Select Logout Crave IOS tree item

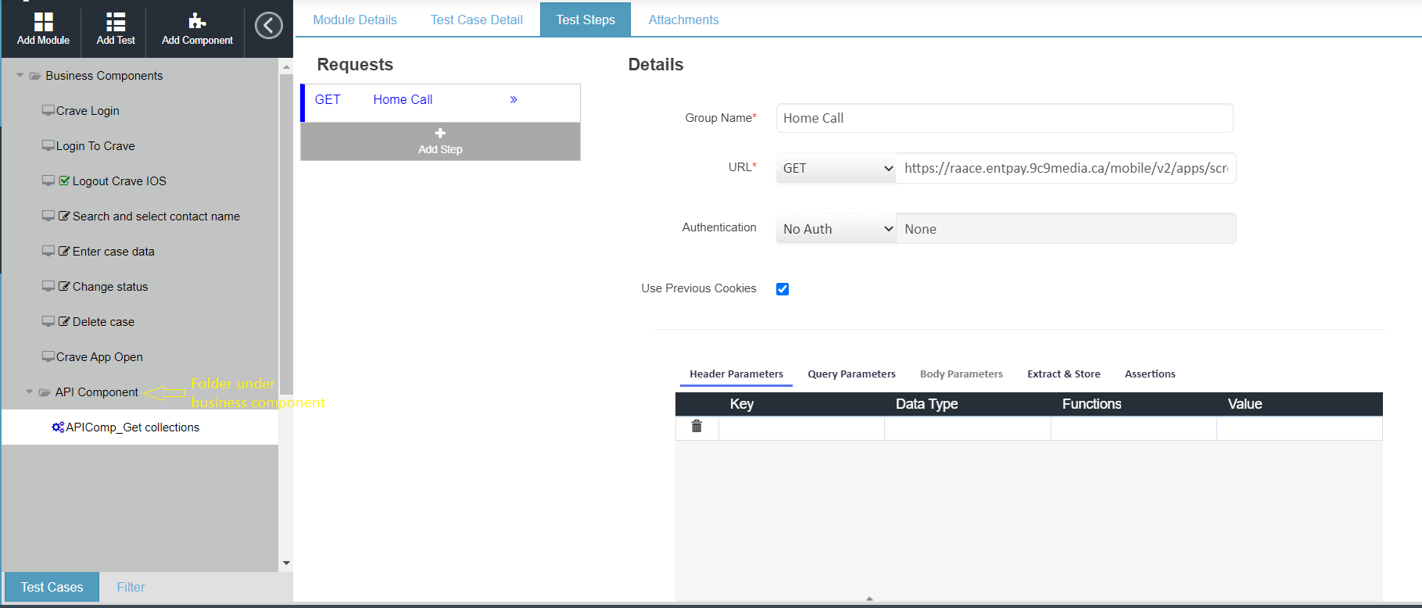tap(120, 181)
